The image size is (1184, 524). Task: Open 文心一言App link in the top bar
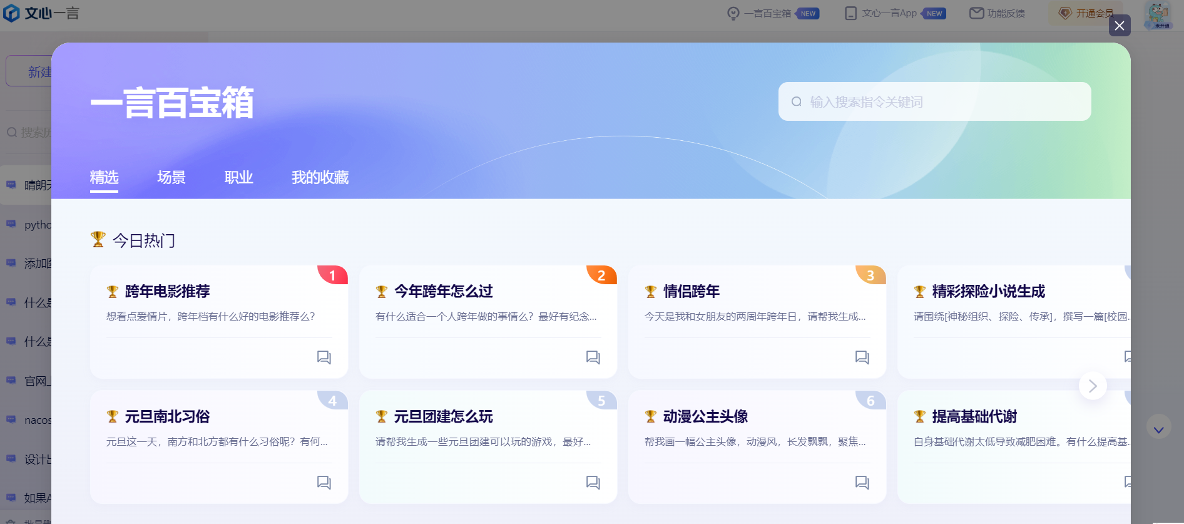895,13
